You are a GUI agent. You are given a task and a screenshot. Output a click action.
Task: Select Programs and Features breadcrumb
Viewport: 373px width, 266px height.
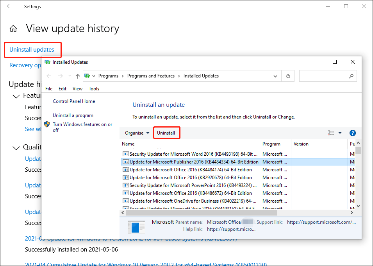point(151,76)
